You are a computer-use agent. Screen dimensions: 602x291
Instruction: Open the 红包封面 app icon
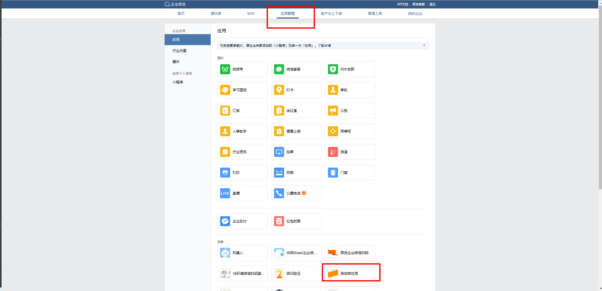(x=279, y=221)
